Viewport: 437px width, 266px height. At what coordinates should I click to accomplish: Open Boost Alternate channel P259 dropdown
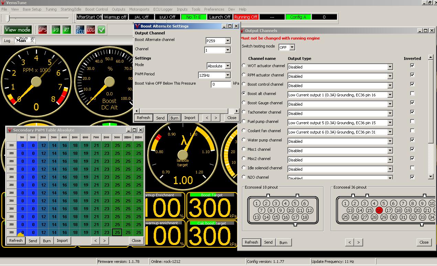[228, 41]
